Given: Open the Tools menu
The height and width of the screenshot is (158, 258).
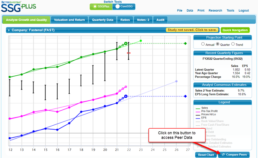Looking at the screenshot, I should tap(230, 10).
